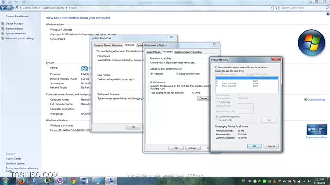Screen dimensions: 330x185
Task: Click the Control Panel taskbar button
Action: 98,181
